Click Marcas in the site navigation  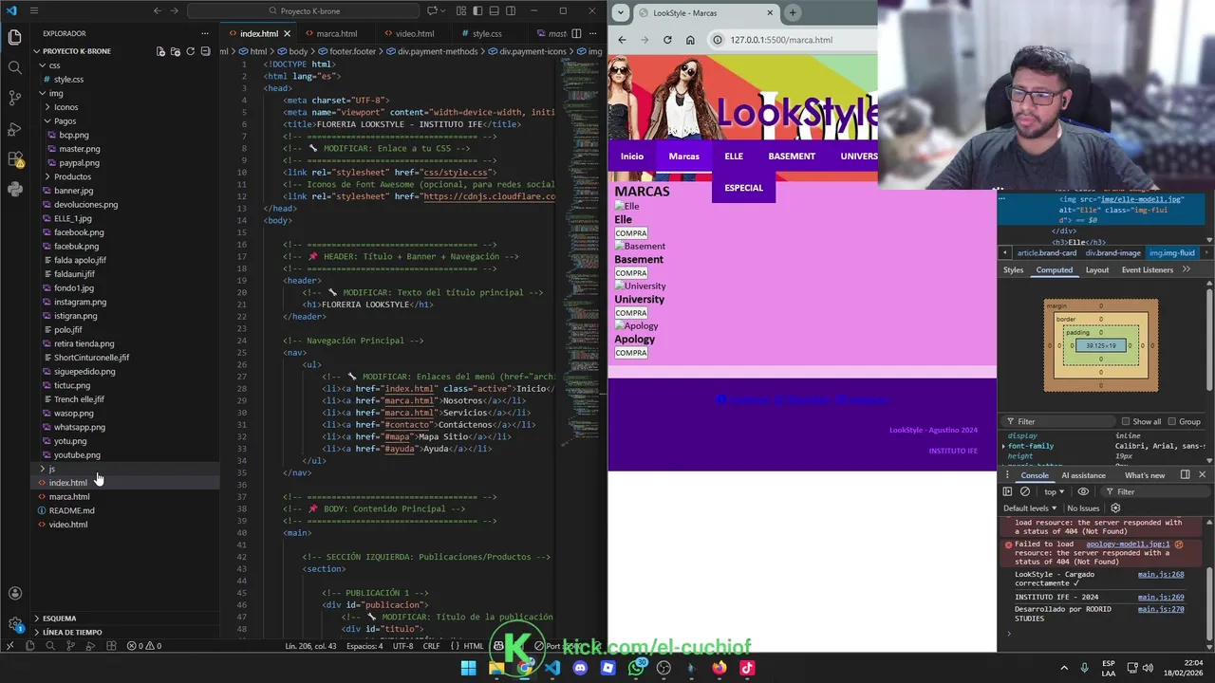pyautogui.click(x=683, y=157)
